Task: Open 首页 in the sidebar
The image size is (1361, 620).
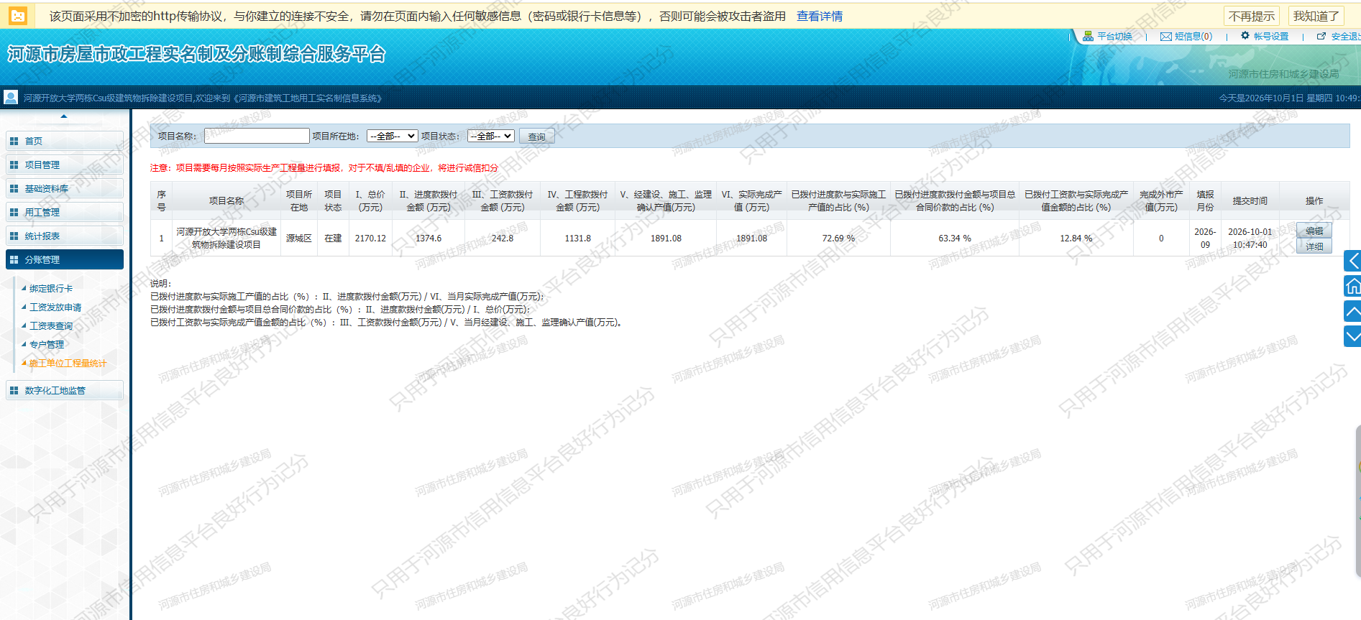Action: point(65,141)
